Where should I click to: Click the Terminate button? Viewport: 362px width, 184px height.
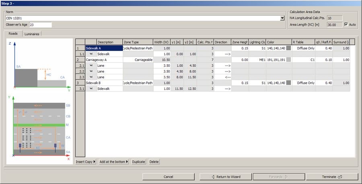(332, 177)
